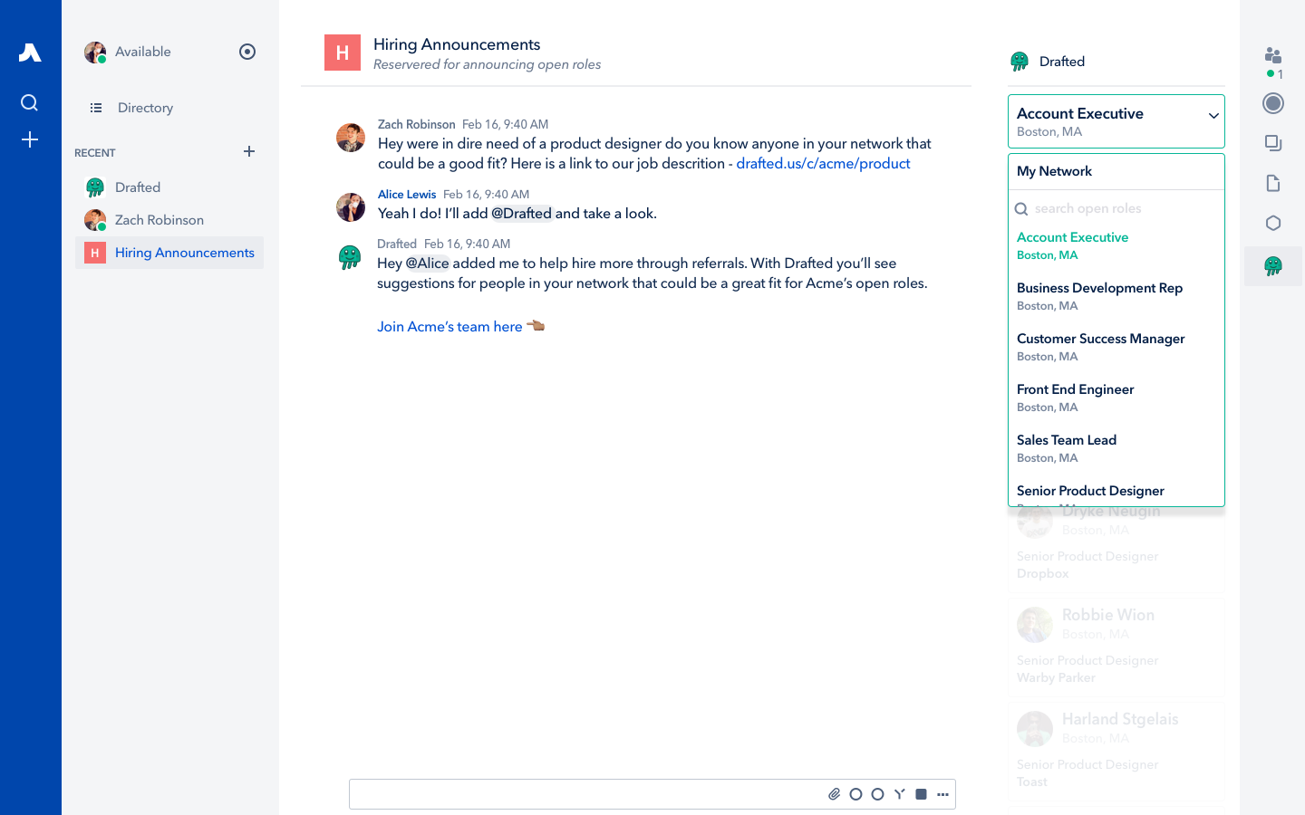
Task: Click the user avatar next to Available
Action: (x=95, y=53)
